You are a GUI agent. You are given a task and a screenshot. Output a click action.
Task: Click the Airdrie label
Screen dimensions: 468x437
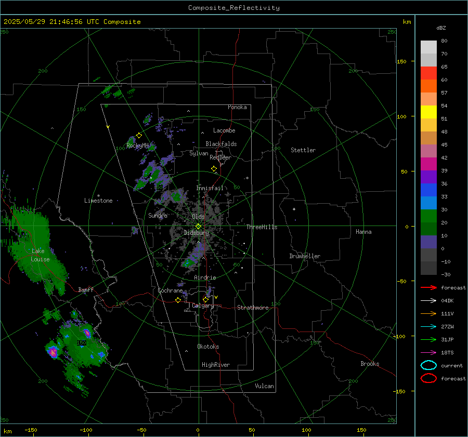[205, 277]
